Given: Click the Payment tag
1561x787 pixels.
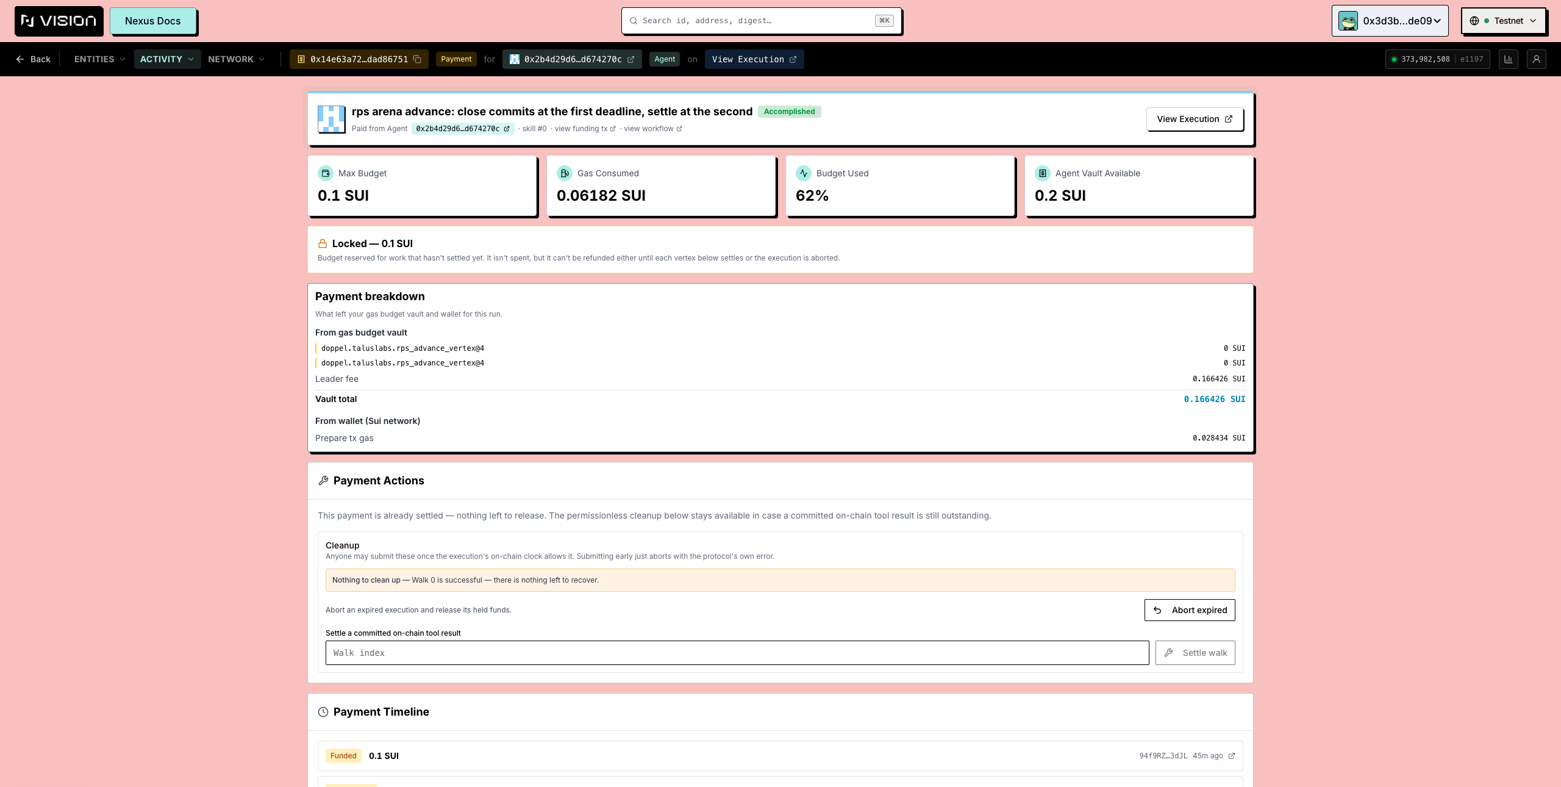Looking at the screenshot, I should [x=456, y=59].
